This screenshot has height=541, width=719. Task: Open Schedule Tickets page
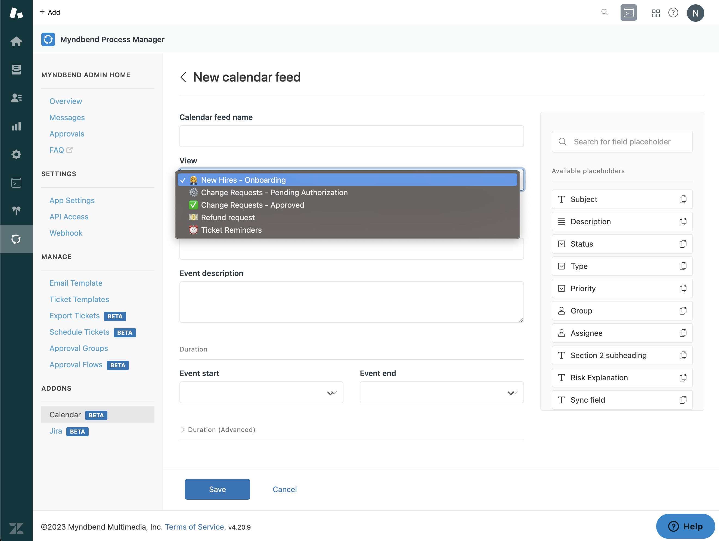coord(79,332)
